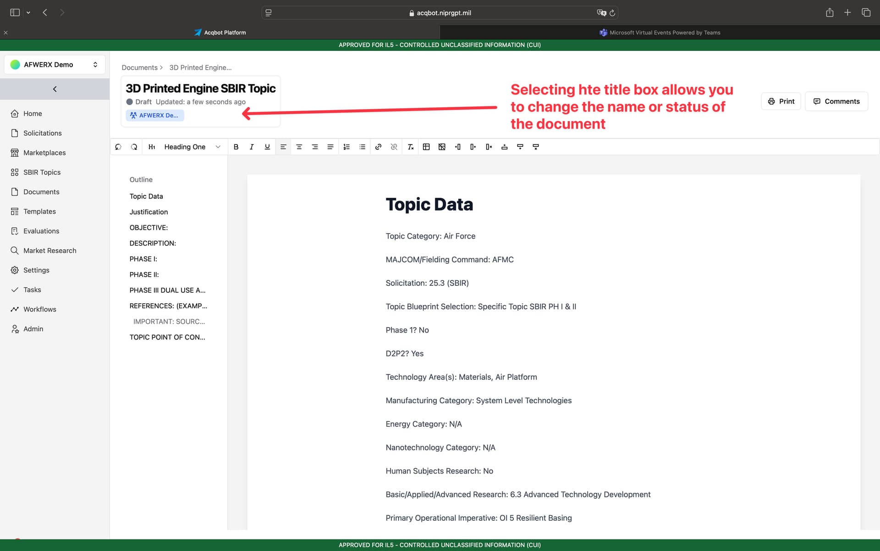The width and height of the screenshot is (880, 551).
Task: Switch to Microsoft Virtual Events browser tab
Action: pos(660,33)
